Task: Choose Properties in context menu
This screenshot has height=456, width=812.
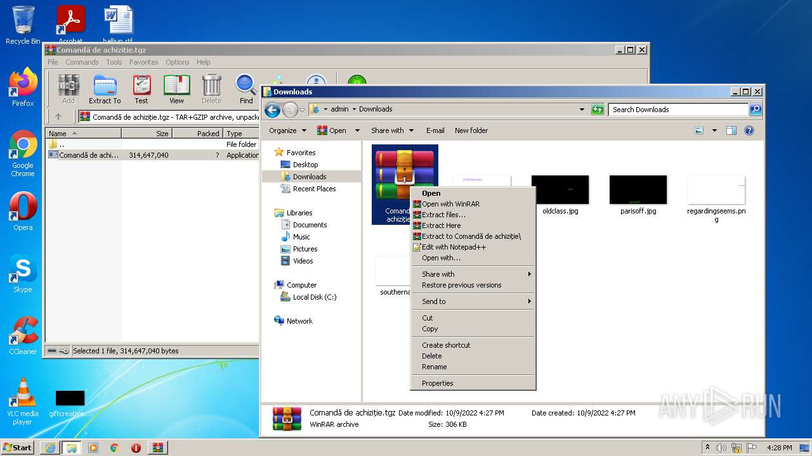Action: click(x=473, y=383)
